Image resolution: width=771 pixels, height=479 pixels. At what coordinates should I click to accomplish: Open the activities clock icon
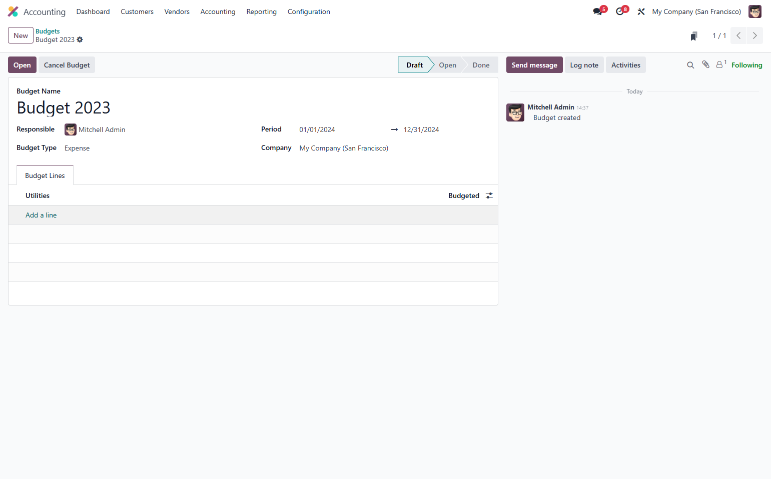point(620,11)
